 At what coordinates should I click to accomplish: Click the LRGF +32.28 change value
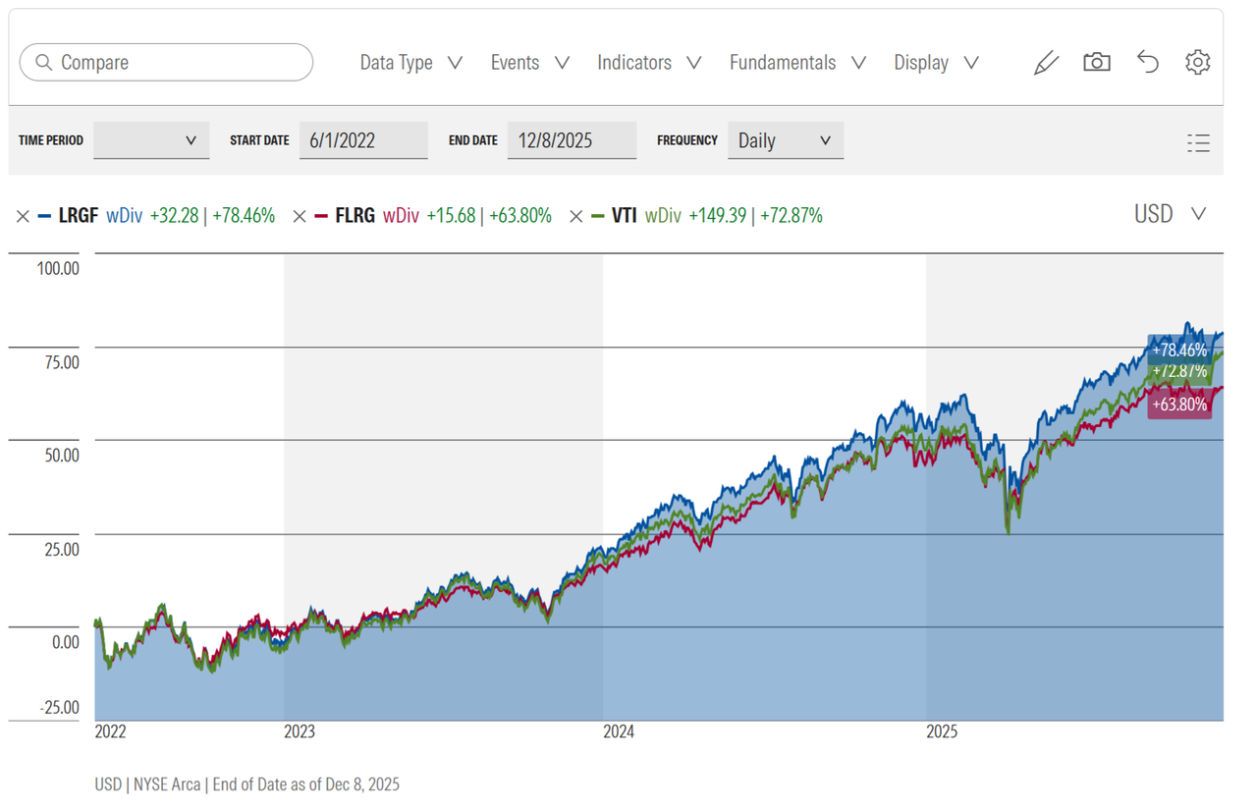coord(174,215)
